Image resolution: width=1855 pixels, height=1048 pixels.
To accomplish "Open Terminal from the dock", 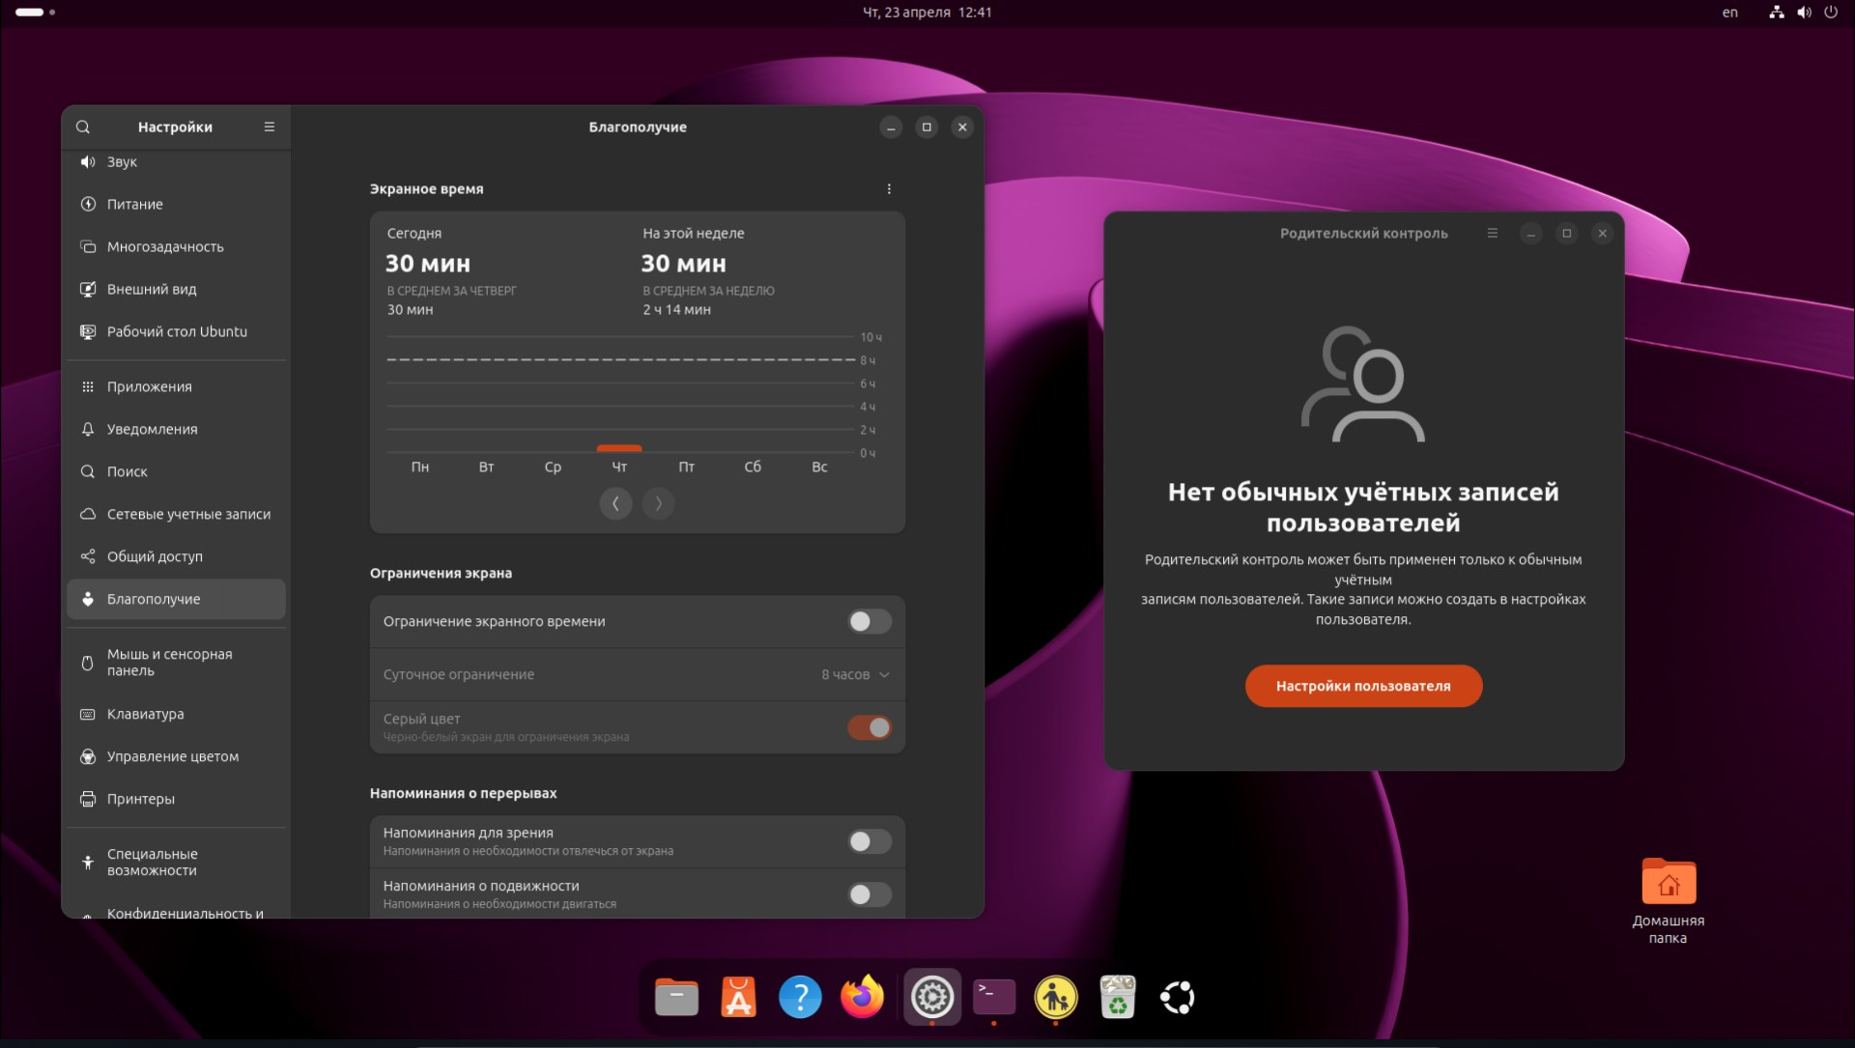I will pos(993,997).
